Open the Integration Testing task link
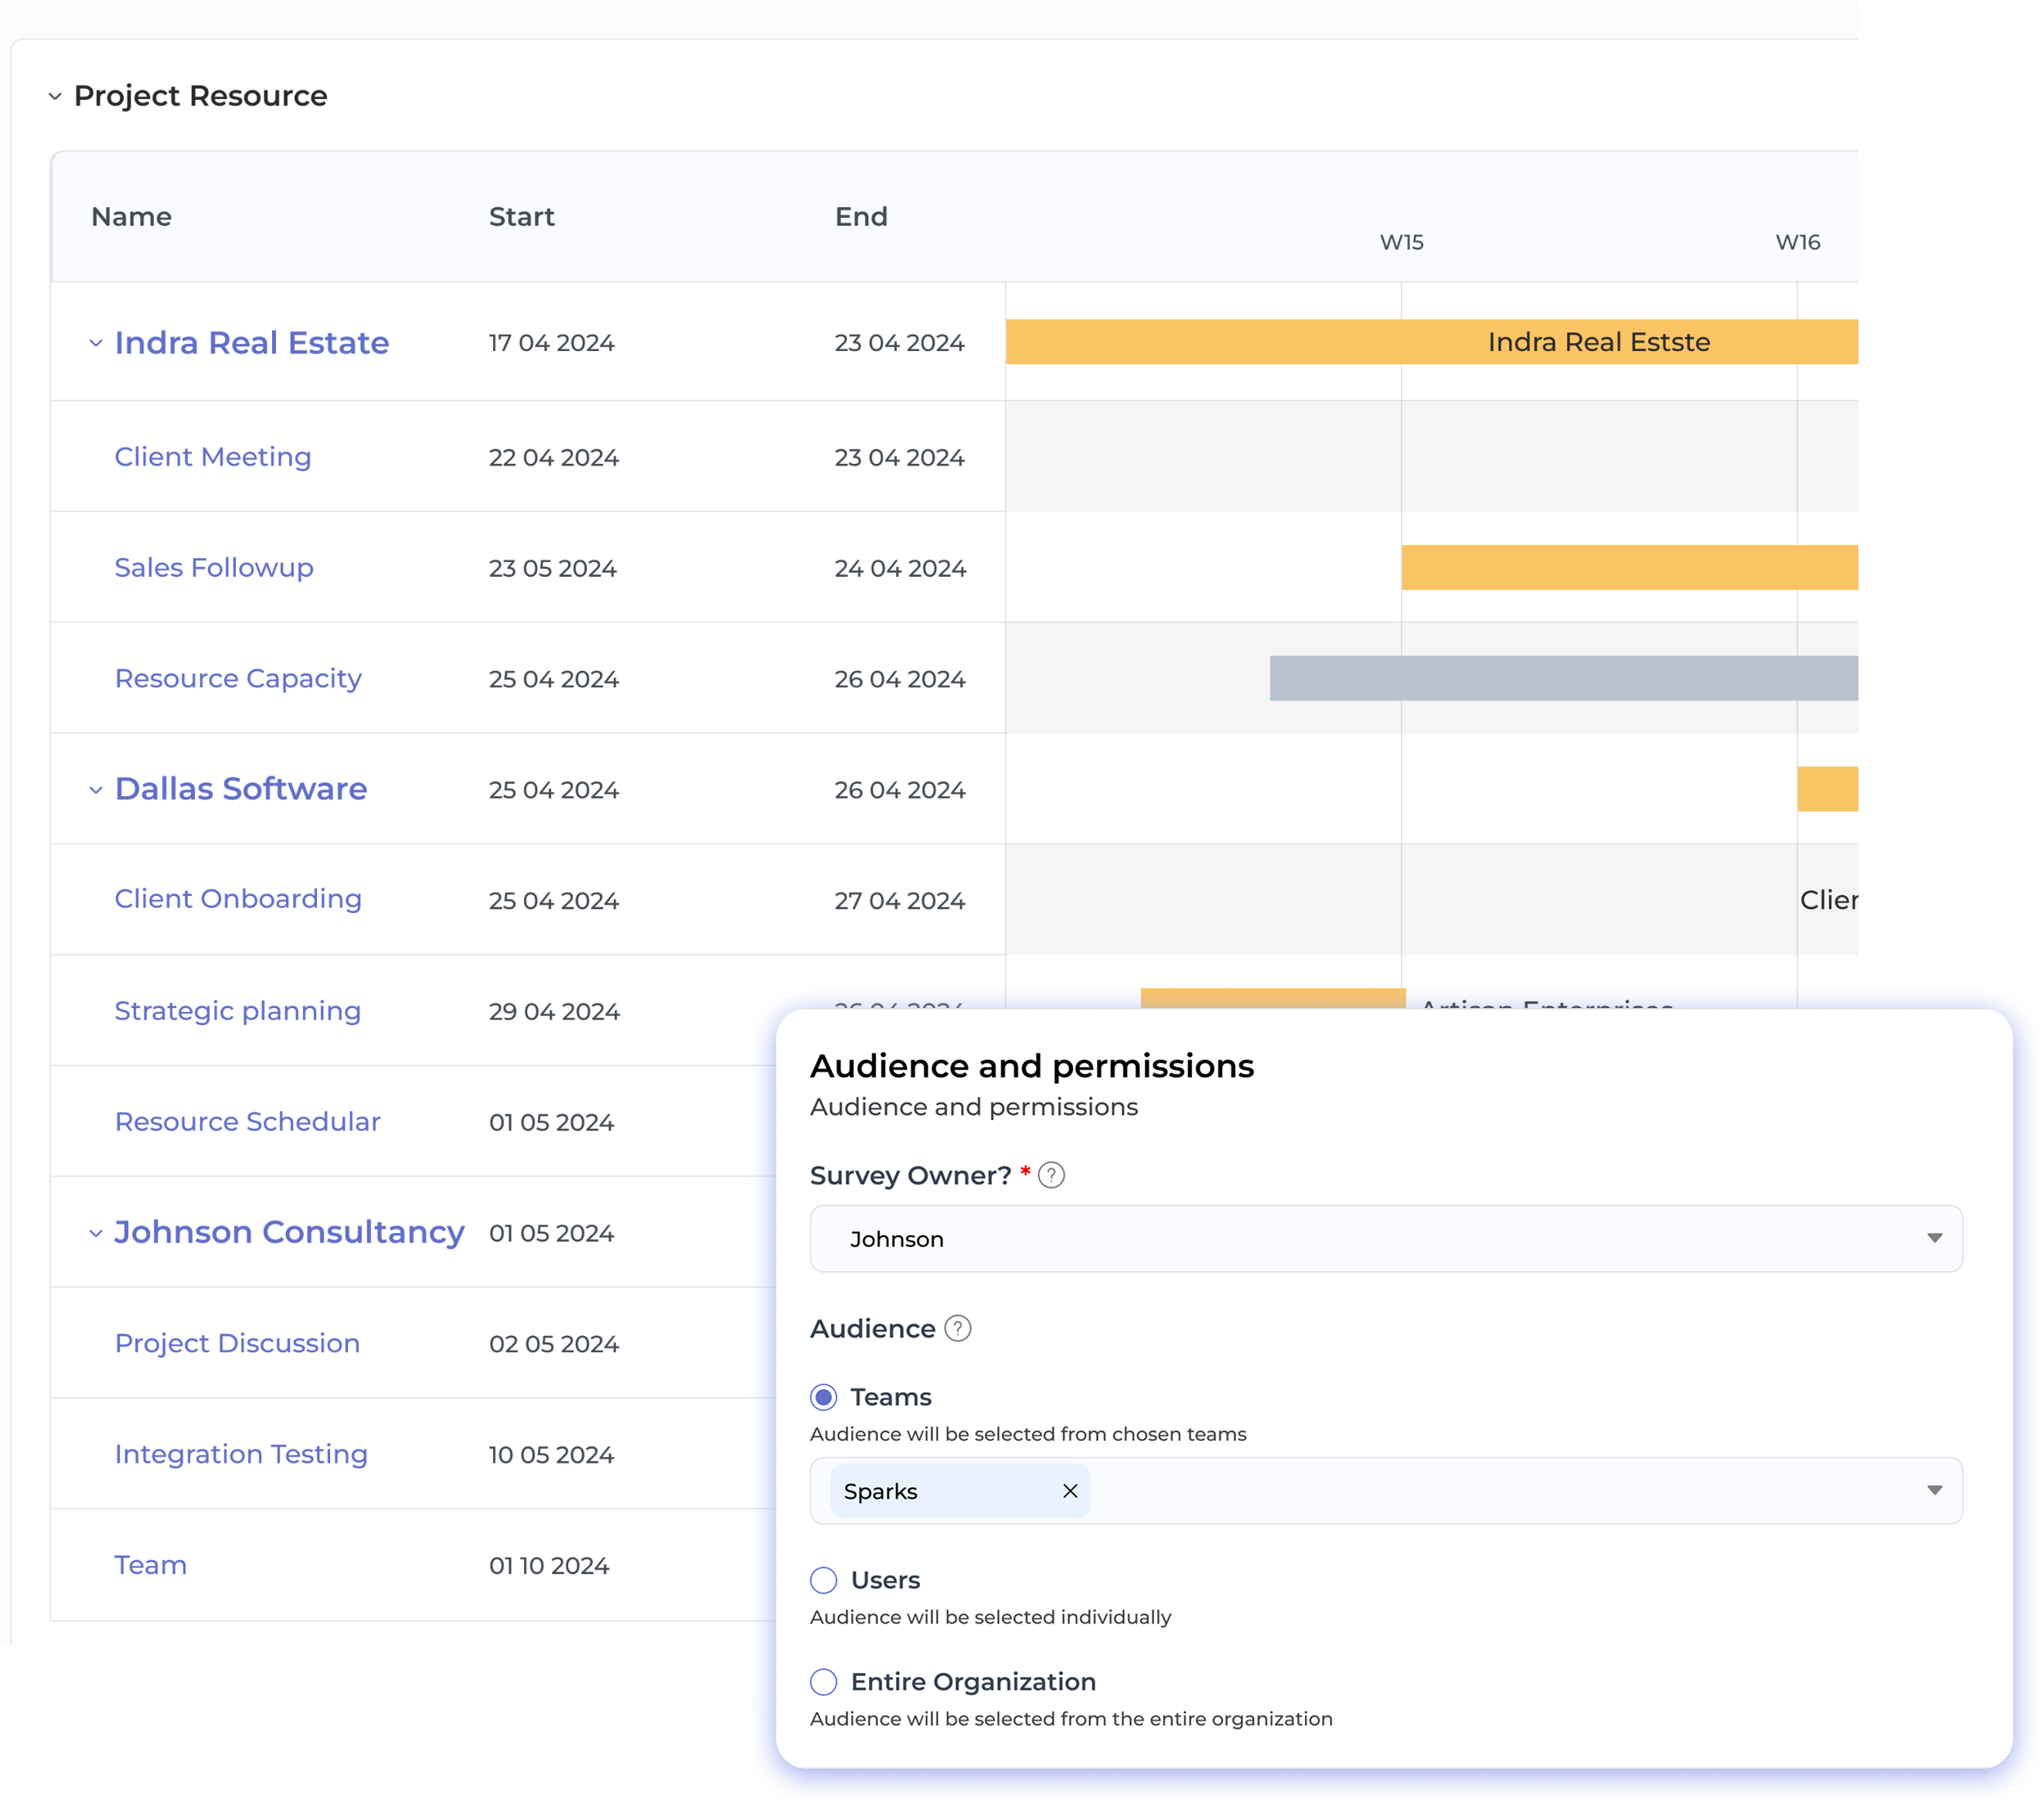This screenshot has width=2044, height=1806. pyautogui.click(x=240, y=1454)
